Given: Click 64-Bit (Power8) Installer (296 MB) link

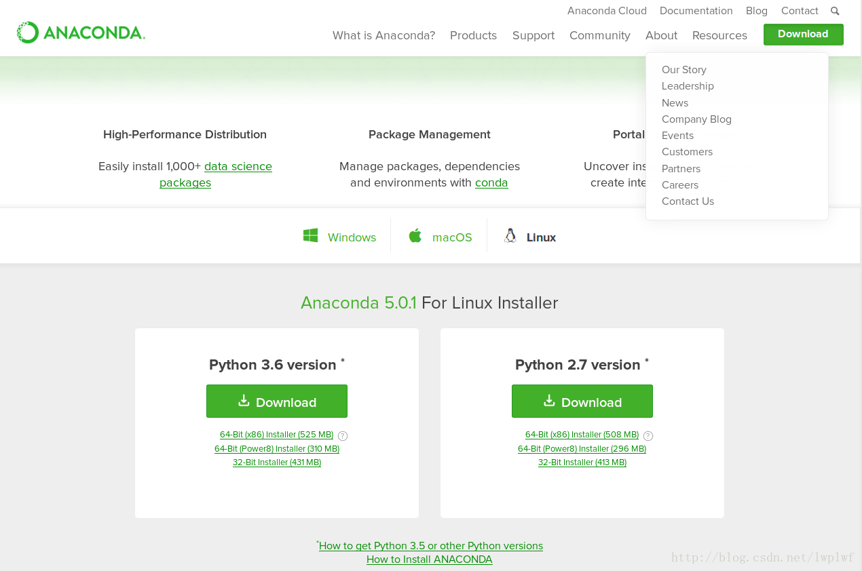Looking at the screenshot, I should [x=582, y=449].
